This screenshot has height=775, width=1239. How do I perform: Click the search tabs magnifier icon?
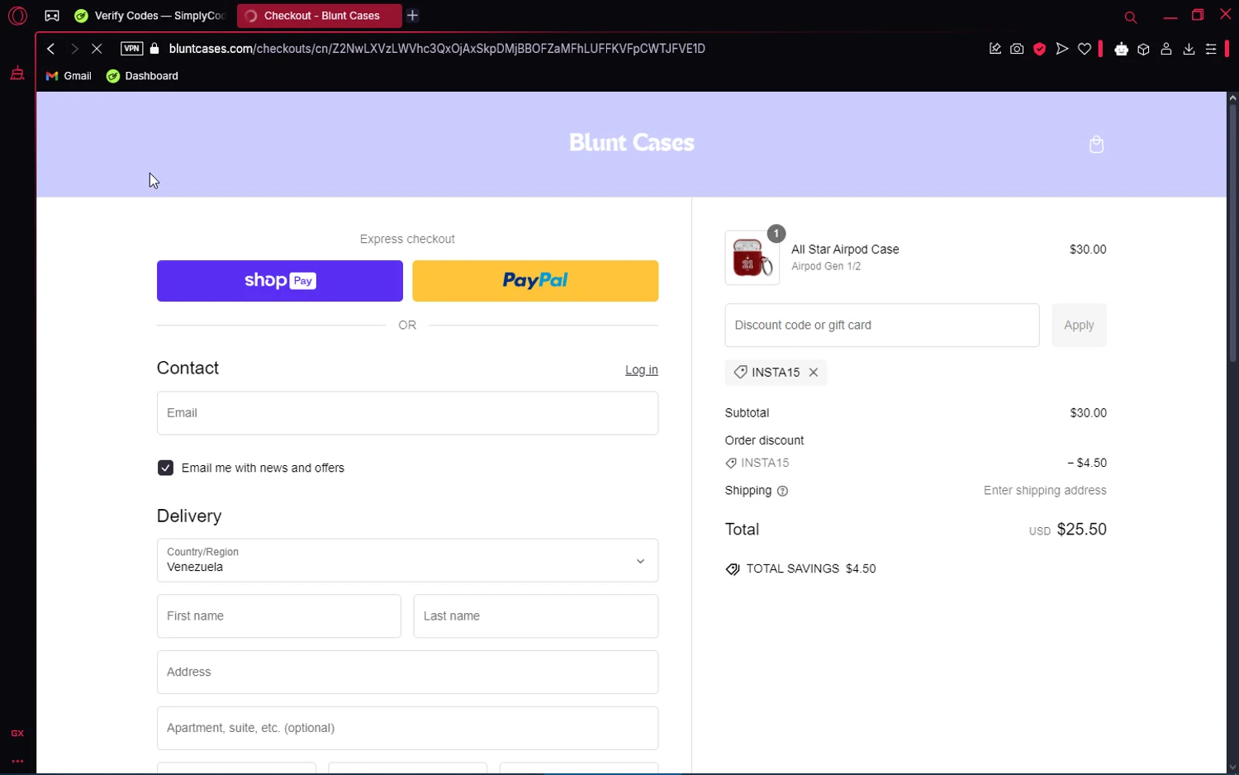point(1131,17)
